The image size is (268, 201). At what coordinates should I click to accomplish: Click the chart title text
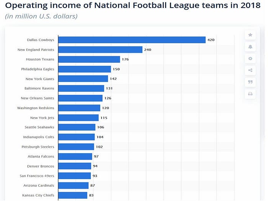pos(133,5)
